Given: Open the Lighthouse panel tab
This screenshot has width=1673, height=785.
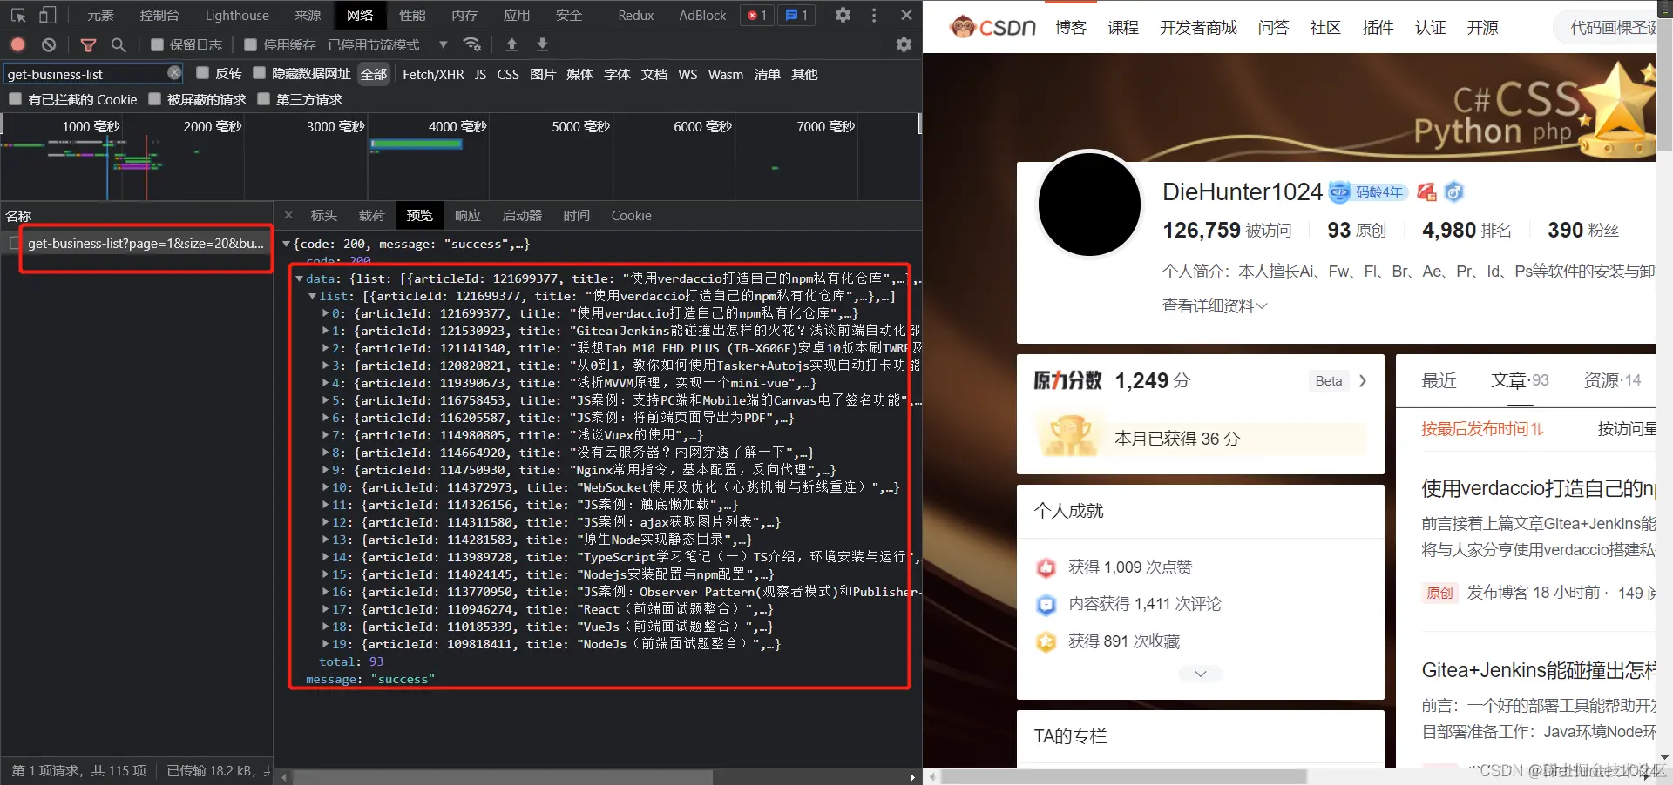Looking at the screenshot, I should pyautogui.click(x=237, y=15).
